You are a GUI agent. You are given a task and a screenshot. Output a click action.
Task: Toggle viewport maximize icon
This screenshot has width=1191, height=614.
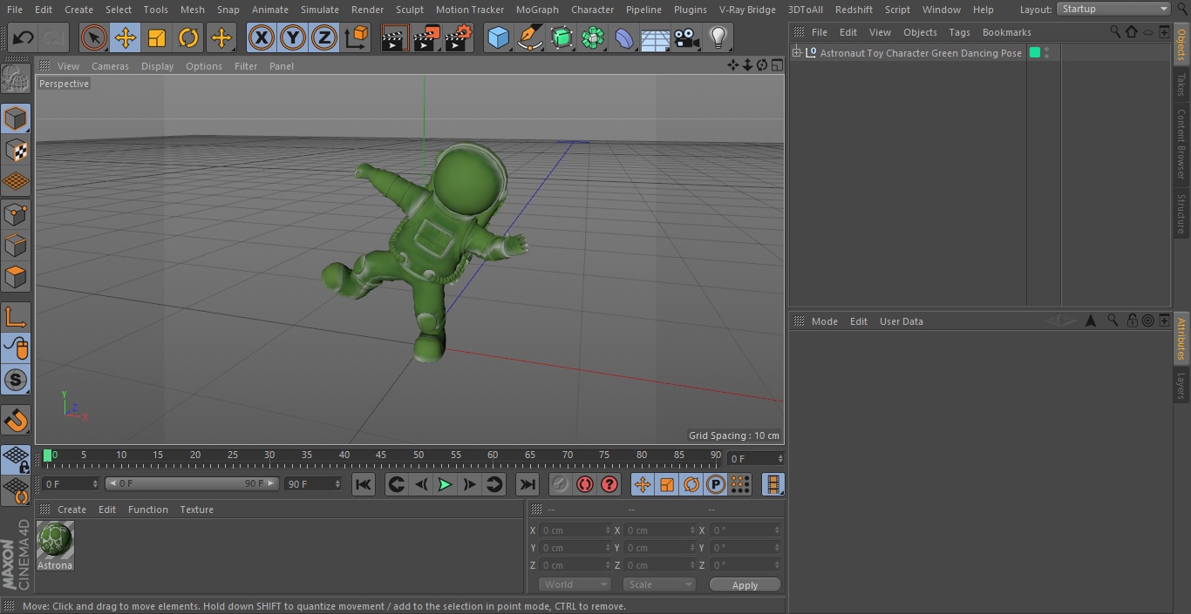(776, 65)
